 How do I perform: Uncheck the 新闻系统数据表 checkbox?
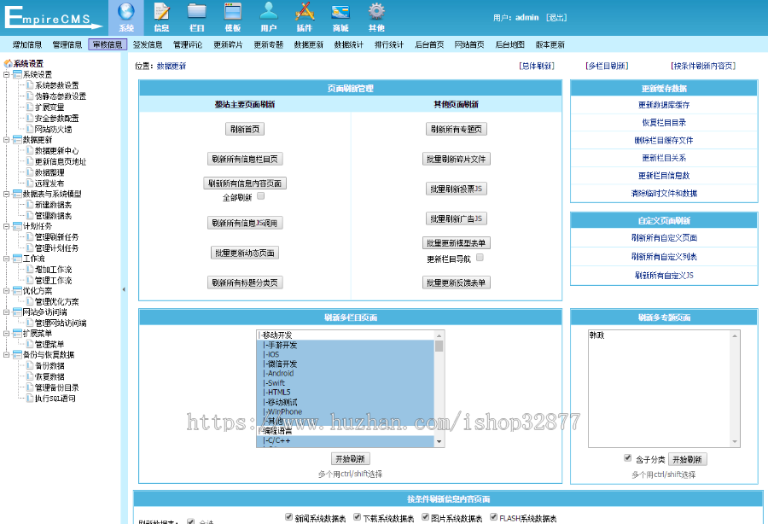tap(288, 516)
